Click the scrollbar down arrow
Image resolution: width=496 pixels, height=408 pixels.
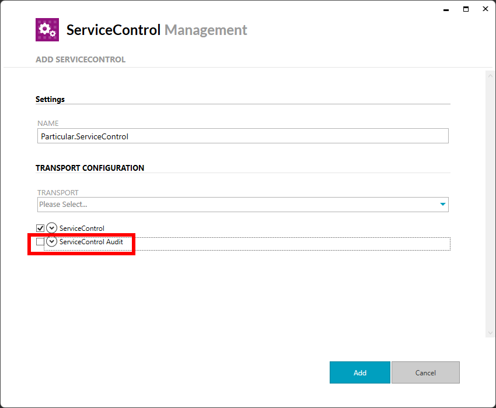490,333
